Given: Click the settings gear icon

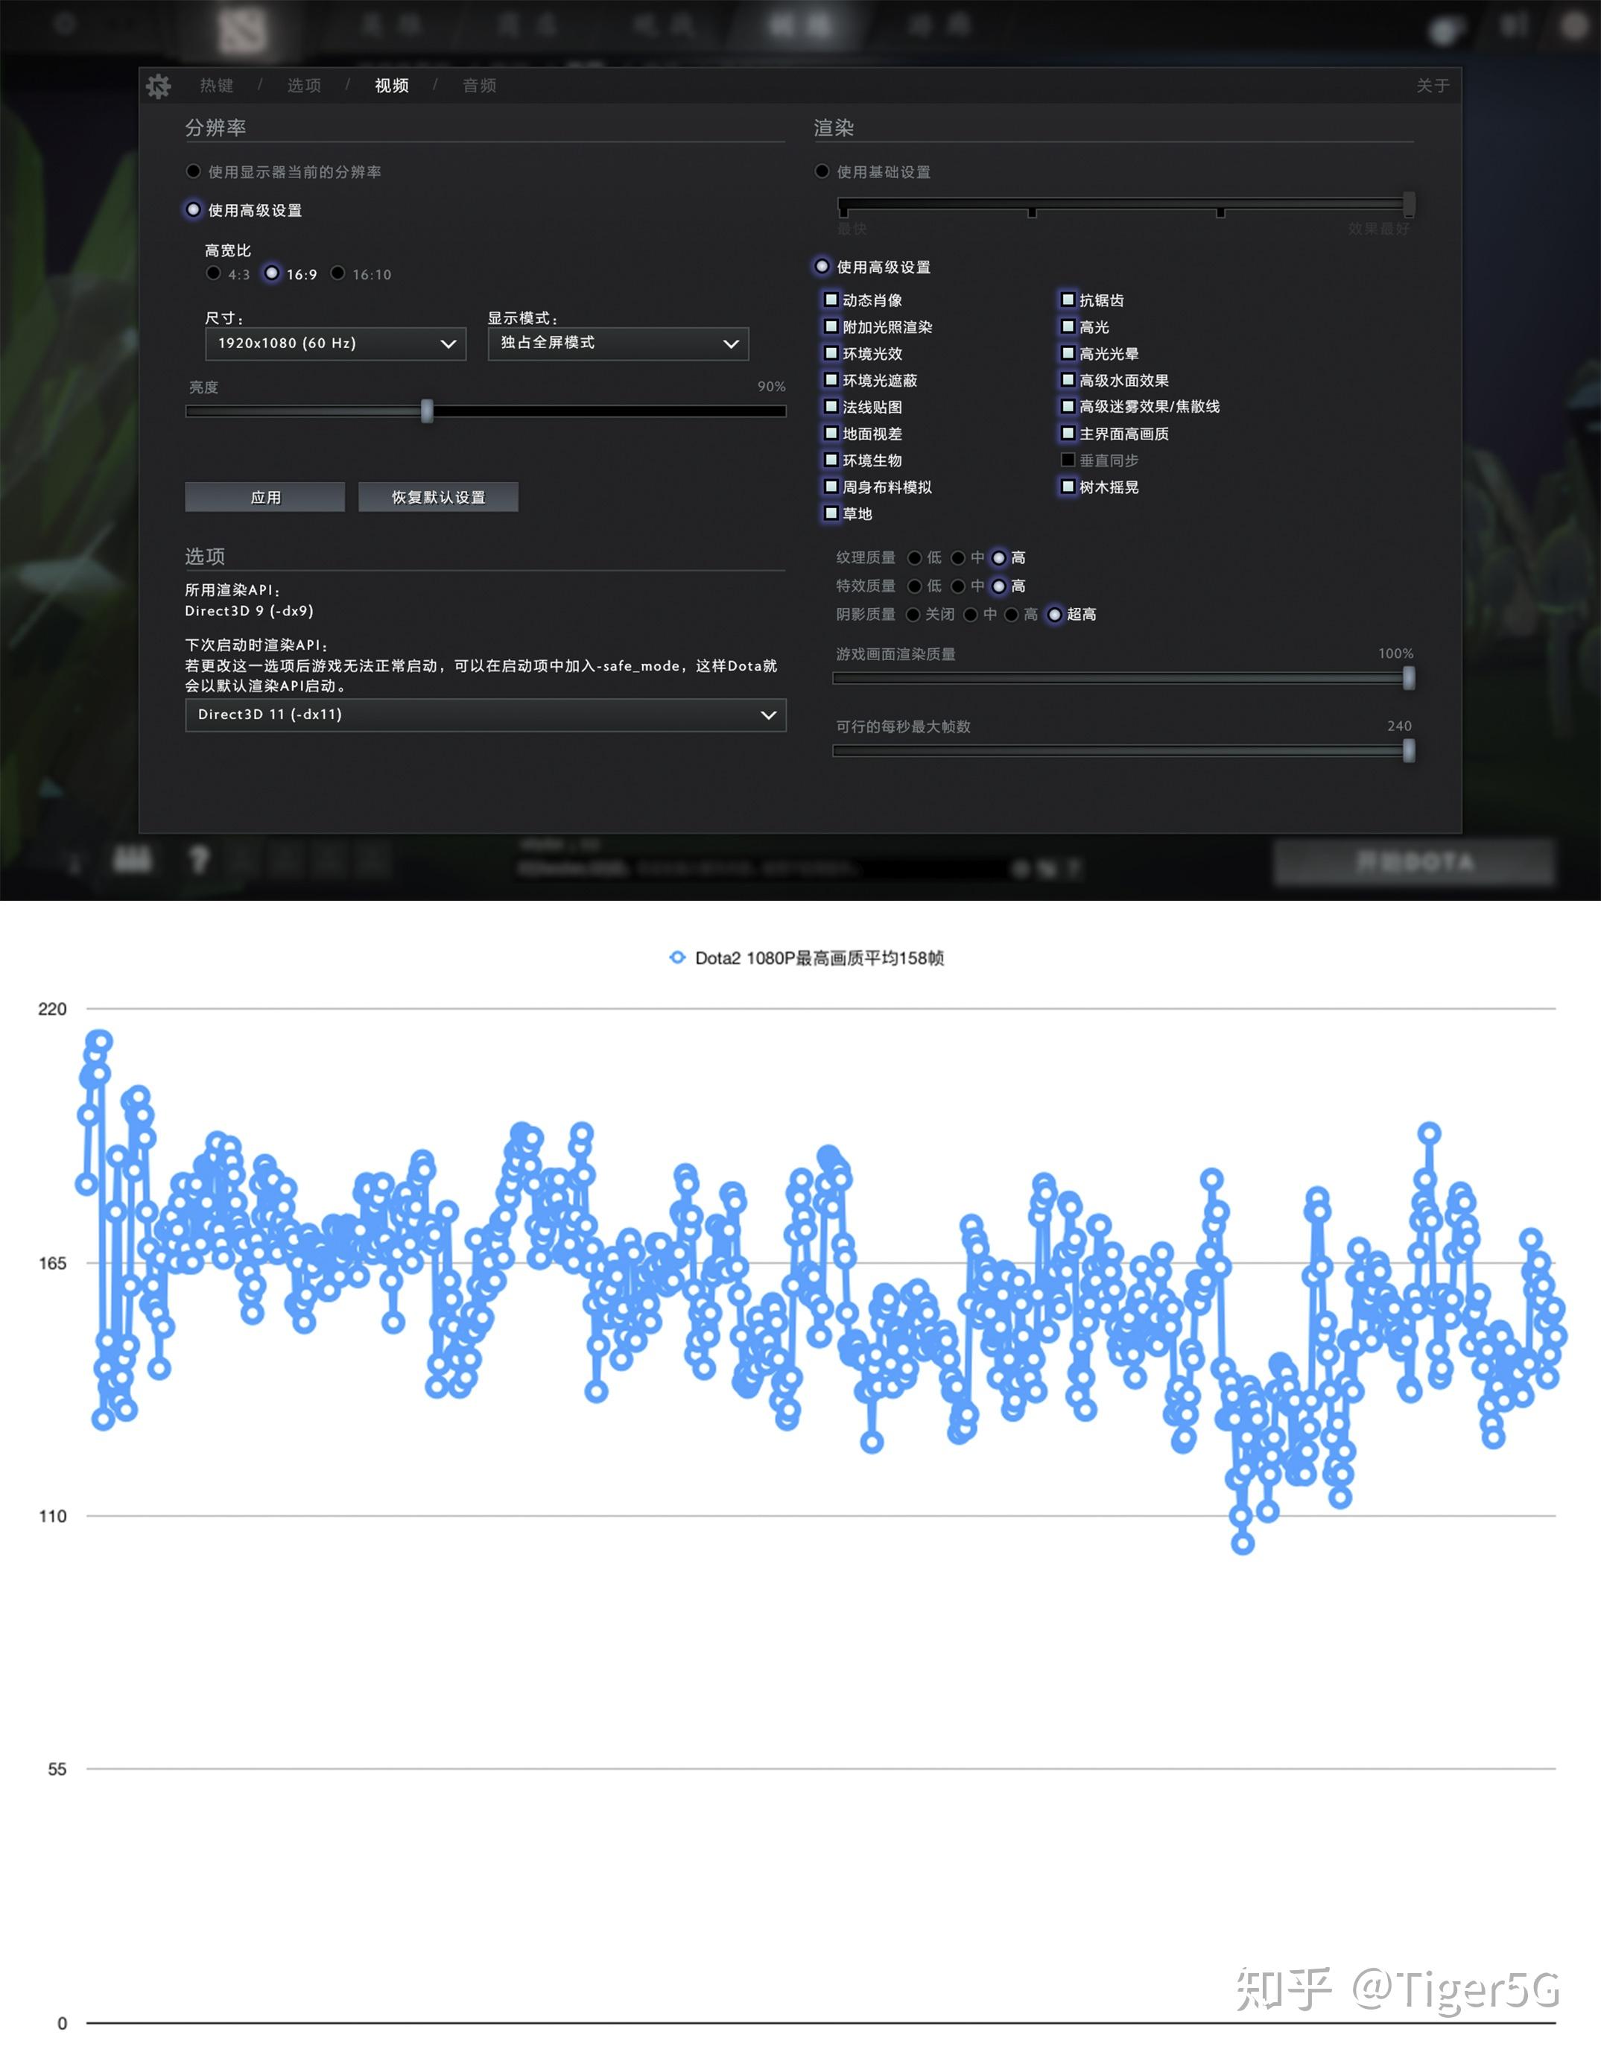Looking at the screenshot, I should (159, 86).
